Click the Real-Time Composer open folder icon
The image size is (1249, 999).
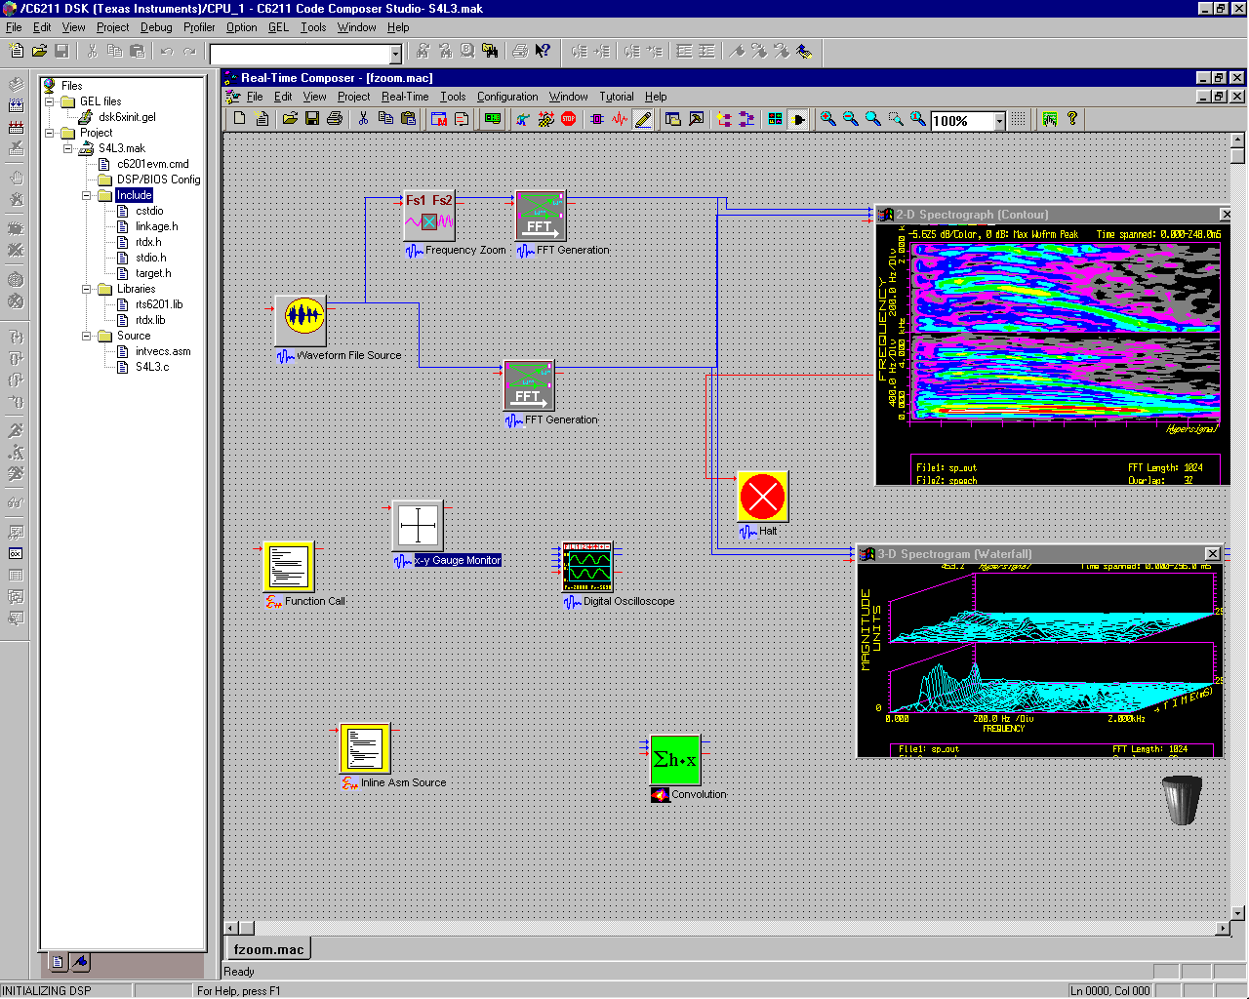pos(290,119)
